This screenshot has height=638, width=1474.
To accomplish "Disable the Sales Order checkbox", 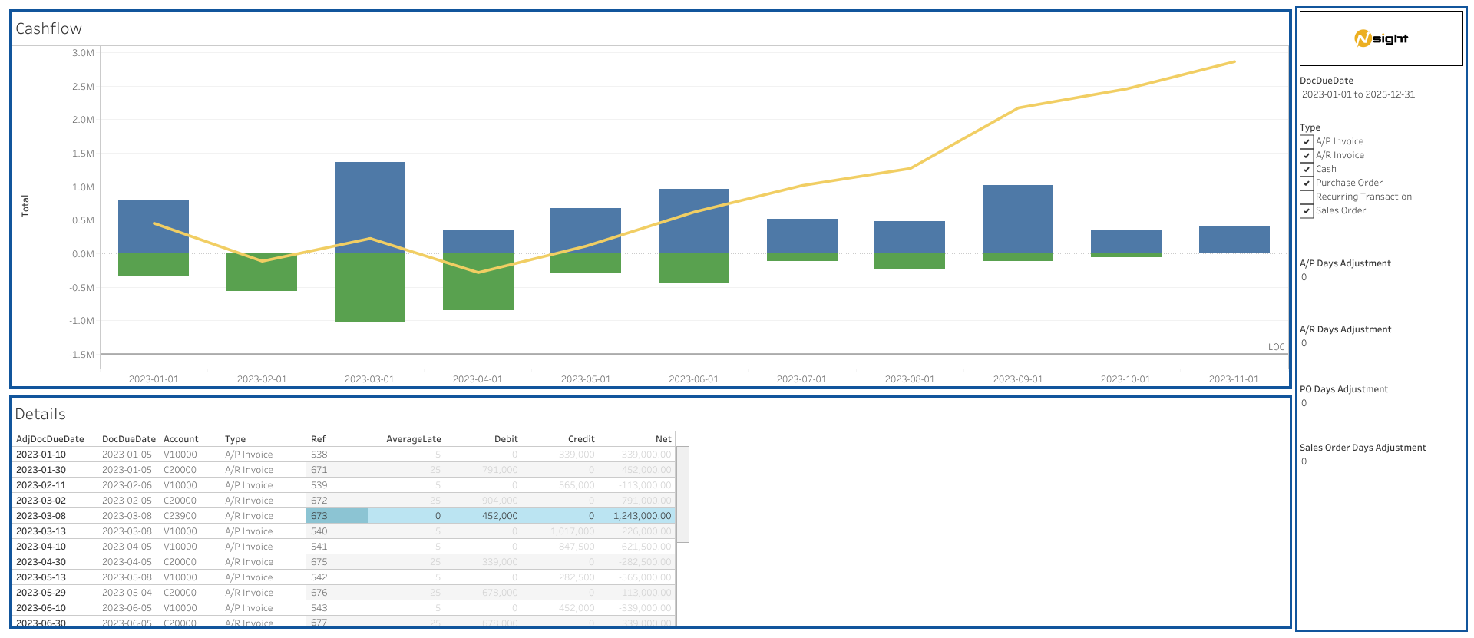I will click(x=1307, y=211).
